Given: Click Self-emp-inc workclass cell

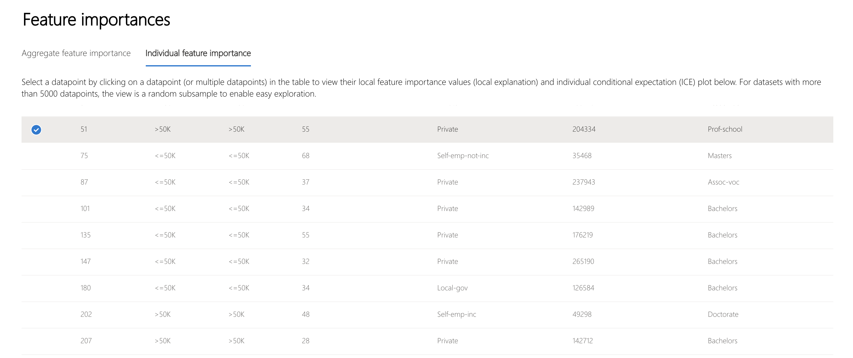Looking at the screenshot, I should click(456, 314).
